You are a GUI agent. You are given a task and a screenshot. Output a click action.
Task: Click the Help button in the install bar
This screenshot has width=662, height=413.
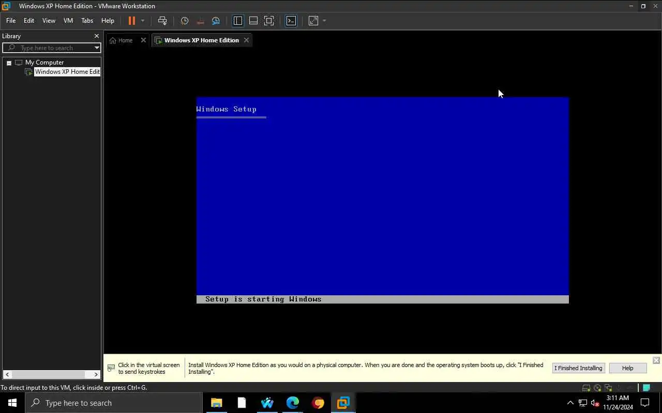[627, 368]
